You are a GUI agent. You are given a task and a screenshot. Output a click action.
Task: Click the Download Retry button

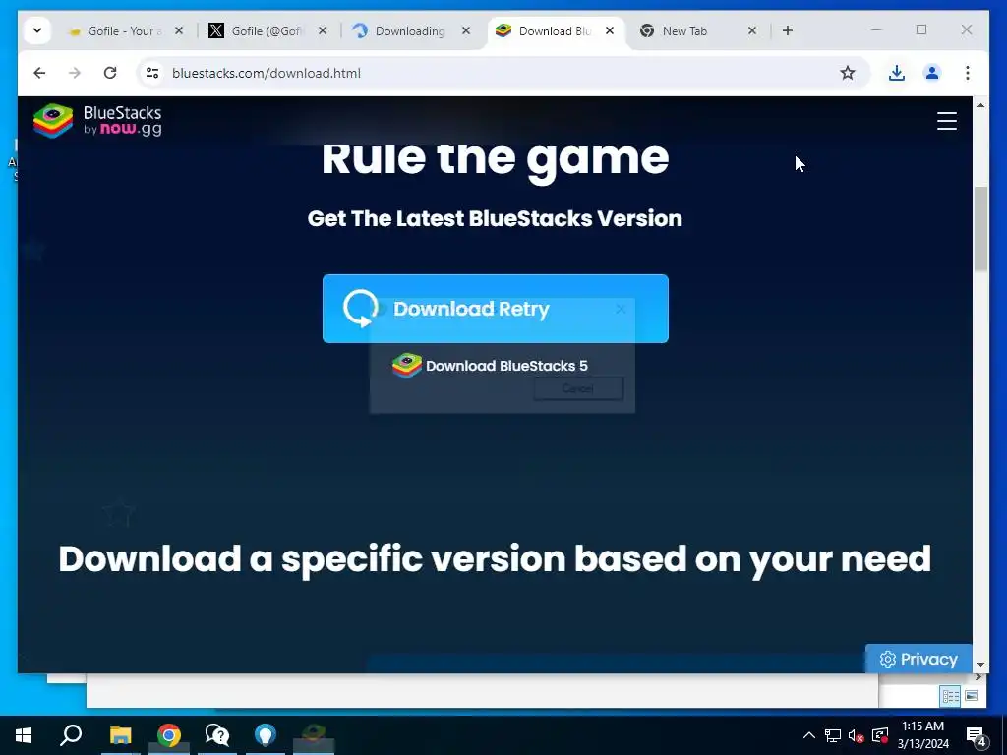[496, 309]
